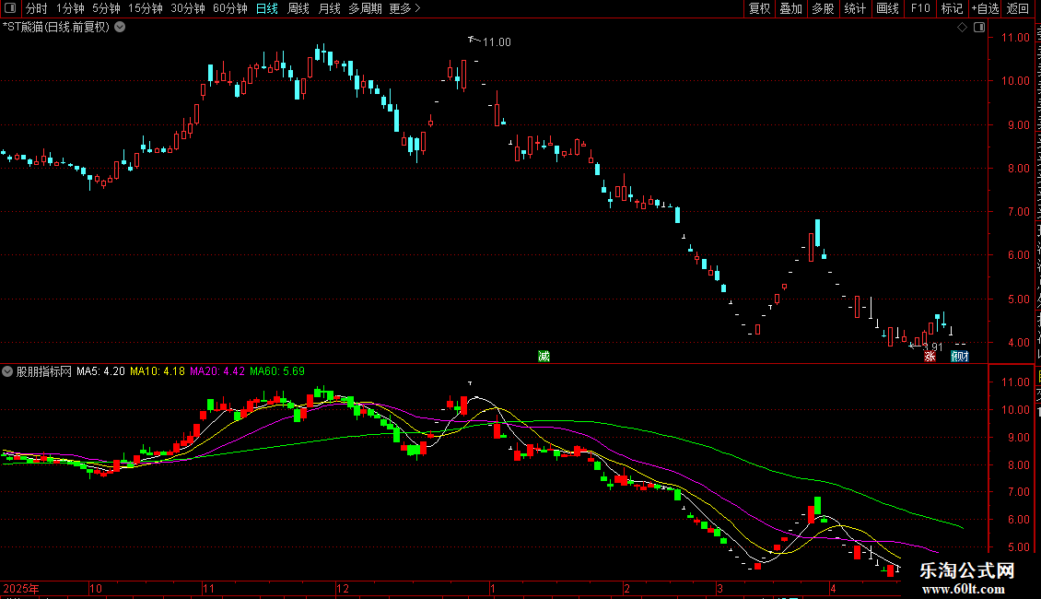This screenshot has width=1041, height=599.
Task: Click the 多股 multi-stock button
Action: pos(823,8)
